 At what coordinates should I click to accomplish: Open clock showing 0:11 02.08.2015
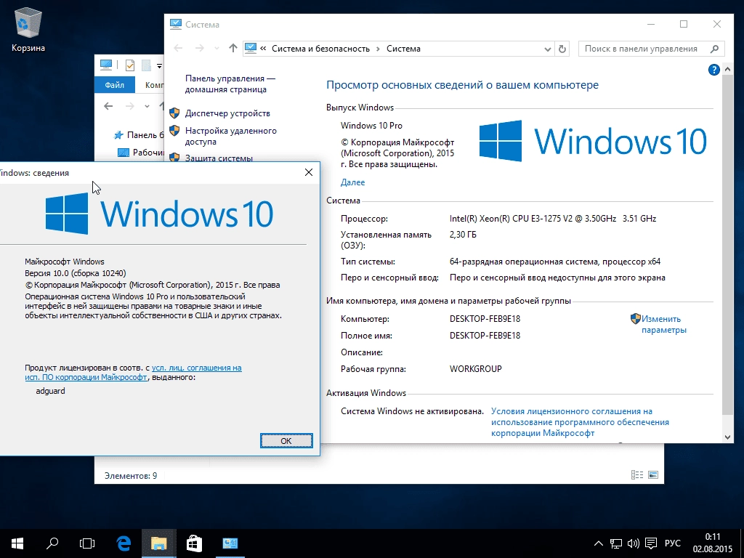click(713, 543)
